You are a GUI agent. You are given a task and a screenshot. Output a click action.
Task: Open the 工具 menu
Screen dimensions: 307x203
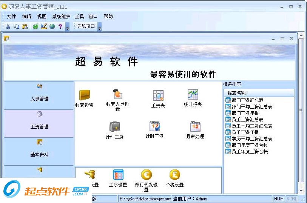point(79,17)
